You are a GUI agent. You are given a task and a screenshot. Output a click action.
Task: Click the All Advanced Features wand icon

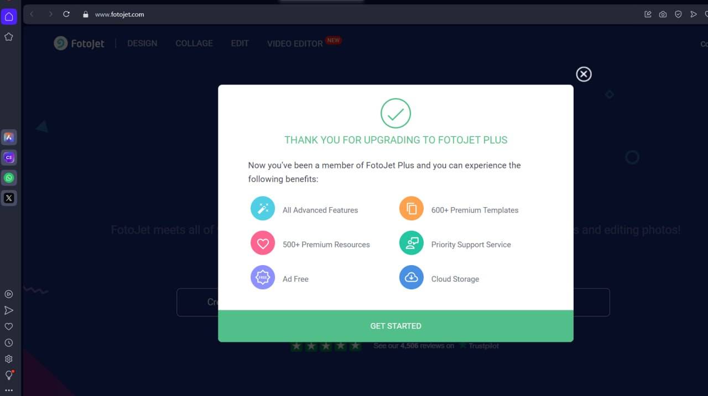pyautogui.click(x=263, y=209)
